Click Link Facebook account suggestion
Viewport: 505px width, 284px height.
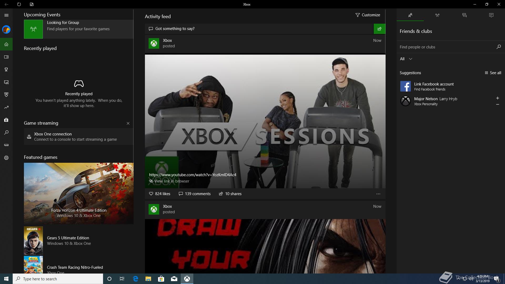click(x=451, y=86)
